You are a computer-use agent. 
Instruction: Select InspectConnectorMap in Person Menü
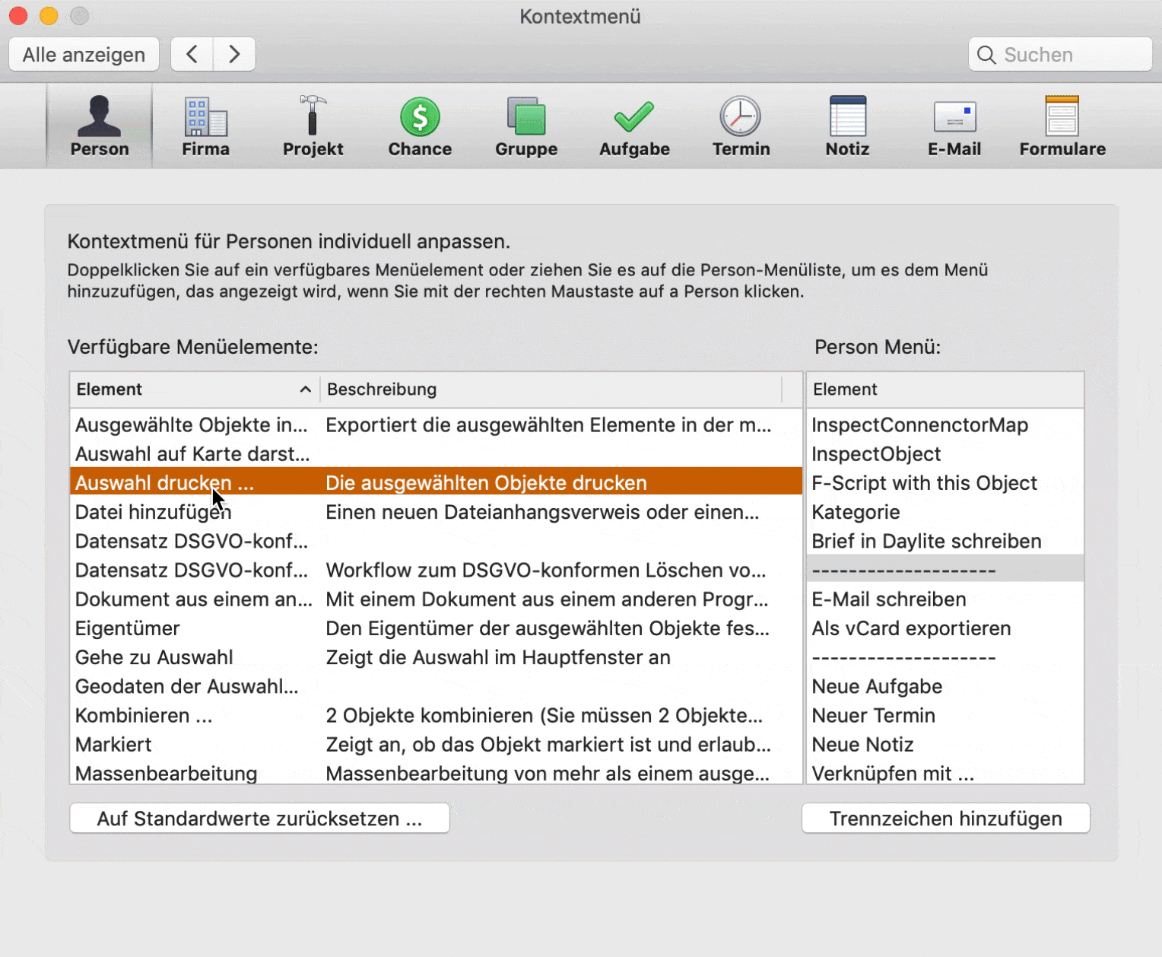click(945, 424)
